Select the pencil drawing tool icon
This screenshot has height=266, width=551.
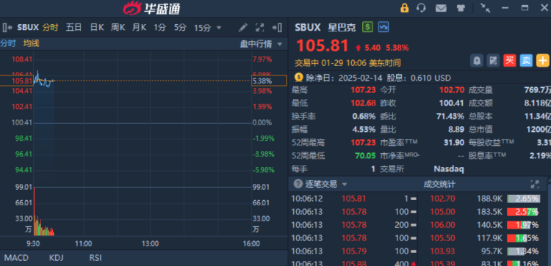coord(243,27)
